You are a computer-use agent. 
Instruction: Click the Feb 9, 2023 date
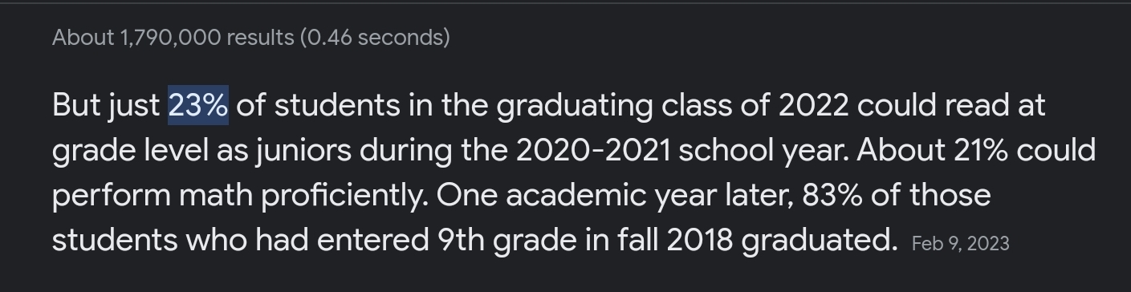[x=960, y=243]
